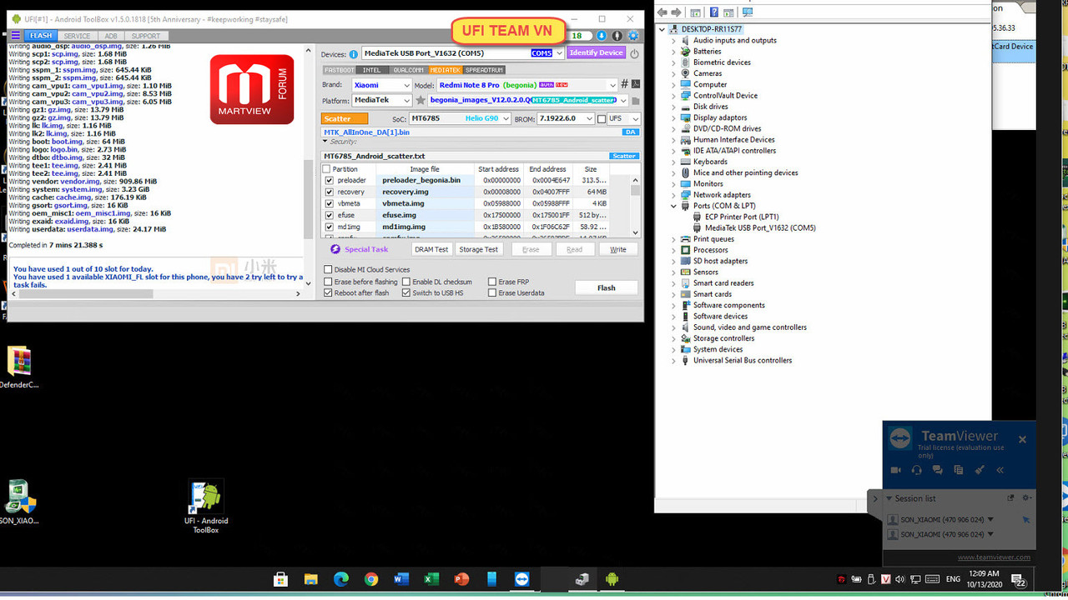Open Microsoft Word from the taskbar

tap(401, 579)
